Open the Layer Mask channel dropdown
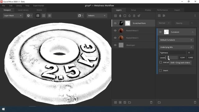Image resolution: width=199 pixels, height=112 pixels. (13, 16)
